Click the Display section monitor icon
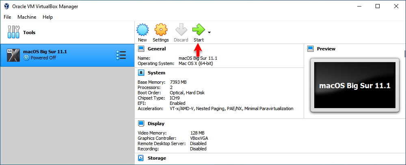Image resolution: width=406 pixels, height=165 pixels. (141, 124)
